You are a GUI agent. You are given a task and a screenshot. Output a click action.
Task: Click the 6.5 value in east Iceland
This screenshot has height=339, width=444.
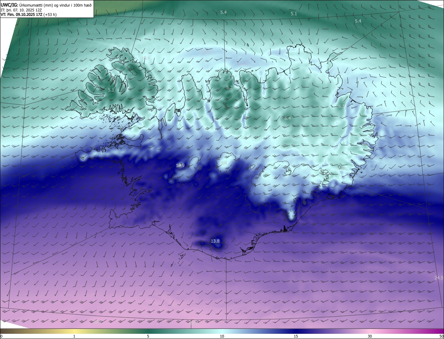(342, 106)
